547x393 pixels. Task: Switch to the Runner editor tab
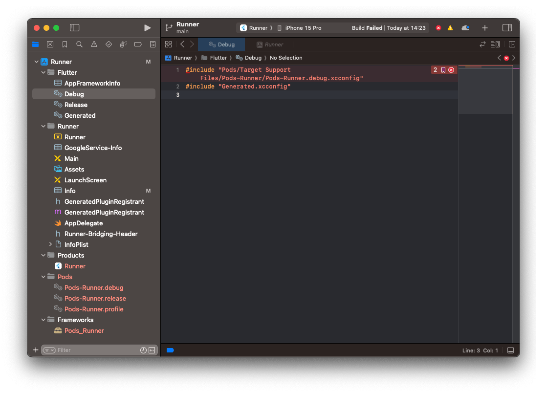pos(270,44)
